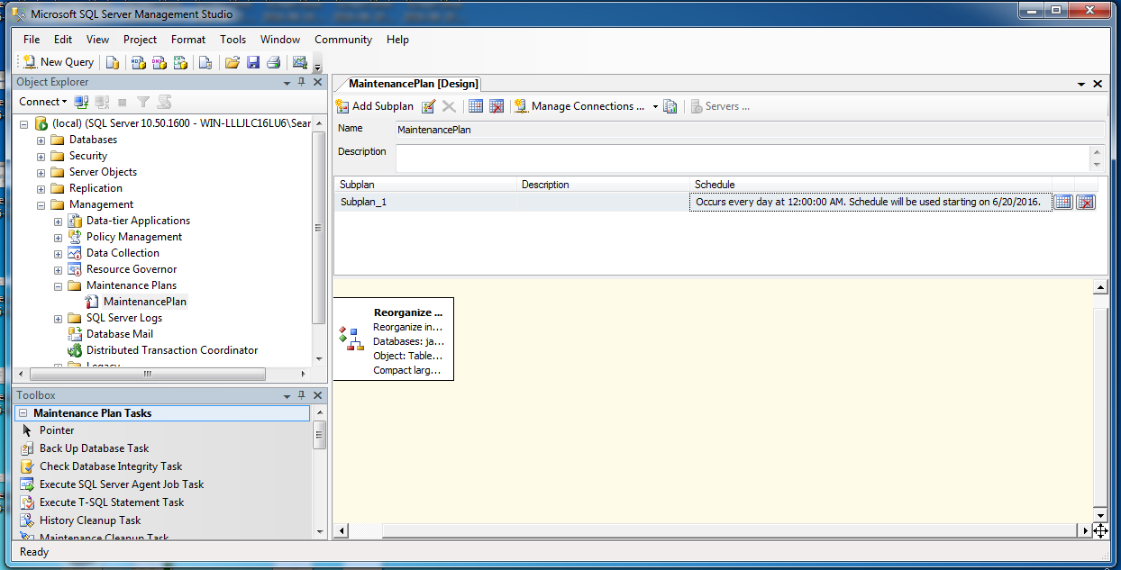Open the Format menu
The width and height of the screenshot is (1121, 570).
(x=188, y=40)
